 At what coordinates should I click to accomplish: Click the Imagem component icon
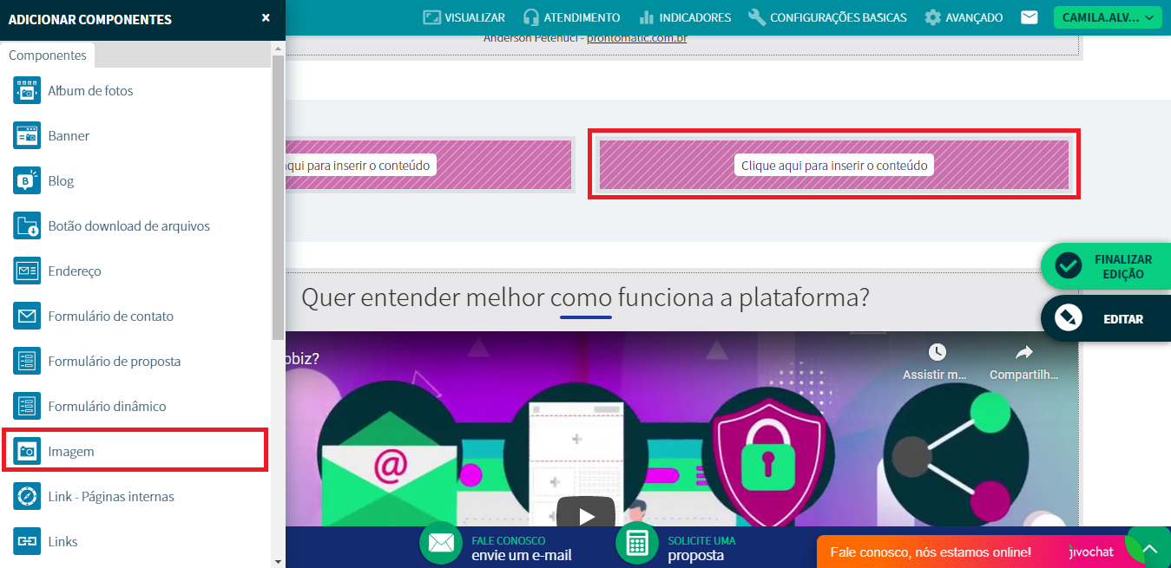click(27, 452)
